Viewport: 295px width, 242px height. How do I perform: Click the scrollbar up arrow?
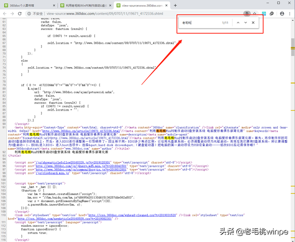293,20
